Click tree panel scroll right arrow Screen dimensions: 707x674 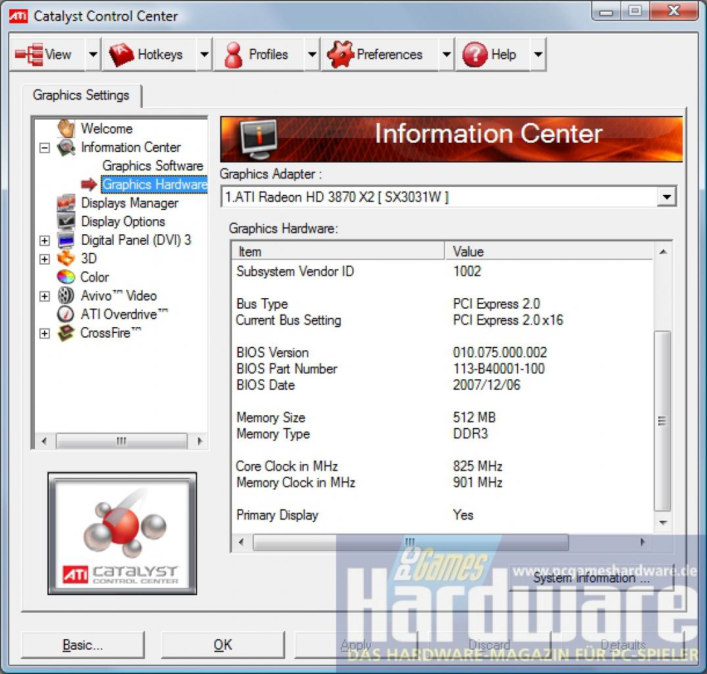click(x=200, y=441)
